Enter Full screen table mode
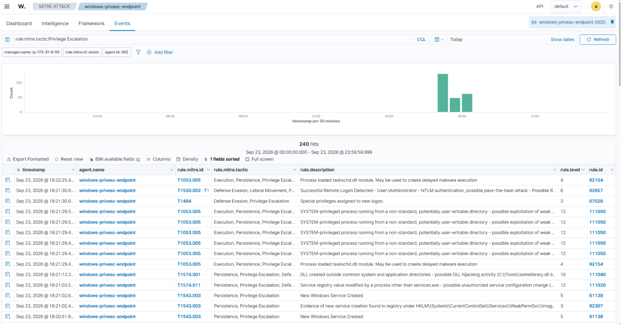 259,159
